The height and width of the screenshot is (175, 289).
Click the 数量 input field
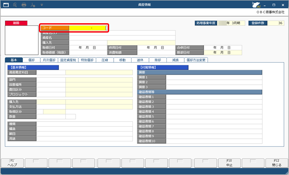tap(51, 117)
